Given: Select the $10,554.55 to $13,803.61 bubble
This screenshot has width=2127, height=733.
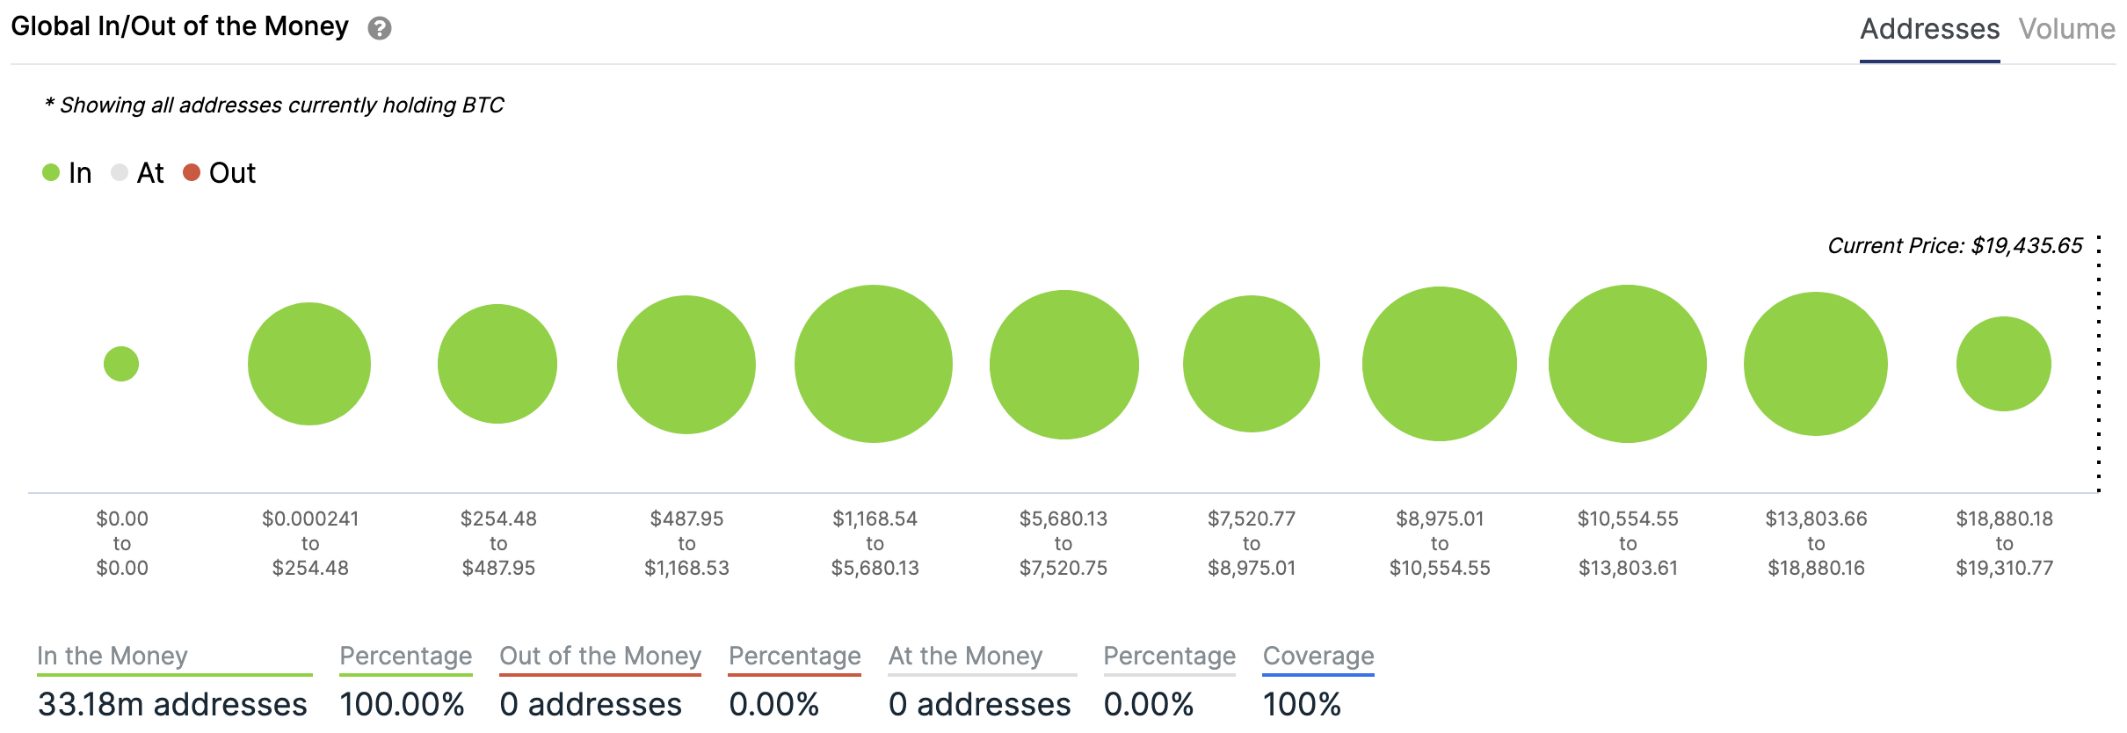Looking at the screenshot, I should 1628,364.
